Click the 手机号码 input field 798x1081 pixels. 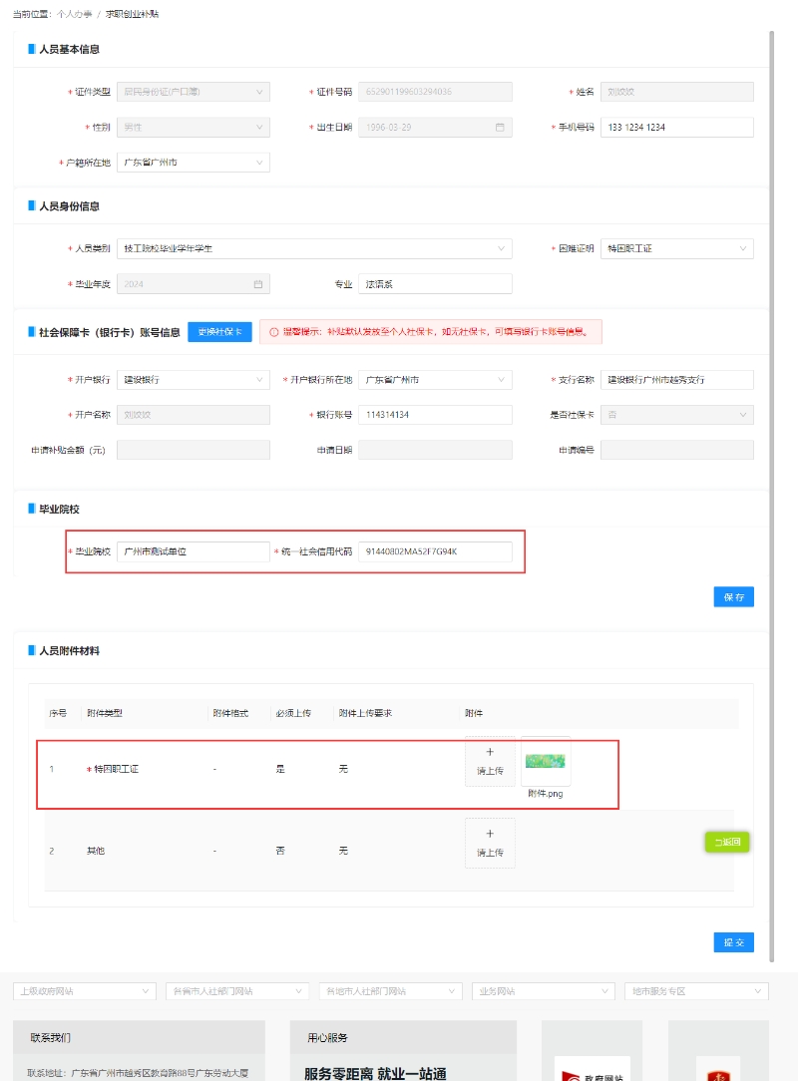pyautogui.click(x=676, y=128)
